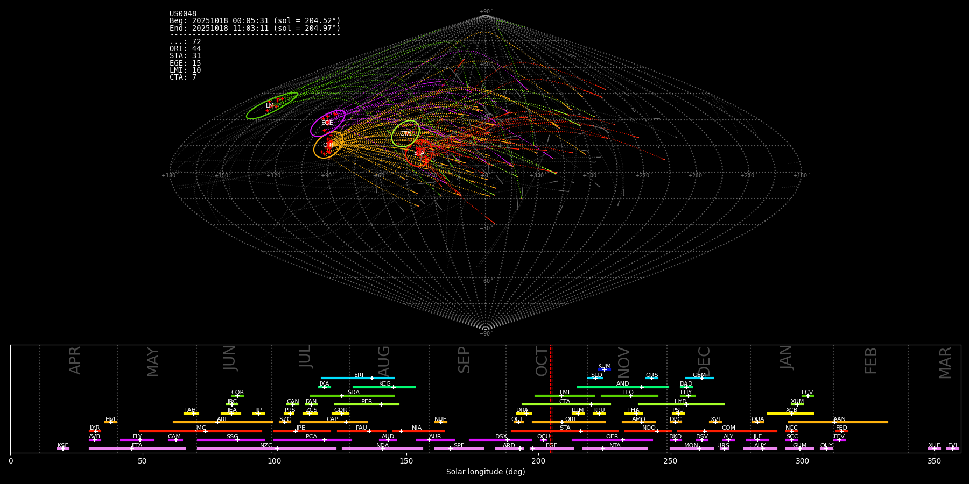Click the x-axis tick label 350
Screen dimensions: 969x484
[934, 461]
